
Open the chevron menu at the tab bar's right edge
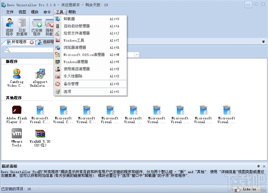click(x=263, y=41)
